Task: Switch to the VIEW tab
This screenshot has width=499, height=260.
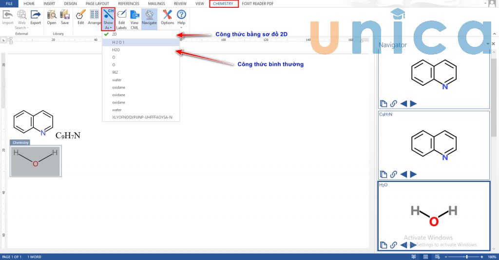Action: point(199,3)
